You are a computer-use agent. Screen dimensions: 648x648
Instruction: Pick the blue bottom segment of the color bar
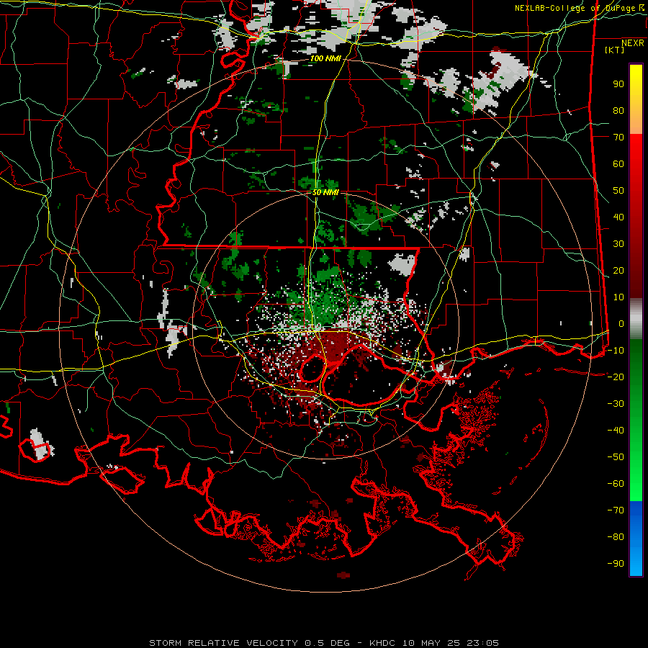[x=636, y=538]
